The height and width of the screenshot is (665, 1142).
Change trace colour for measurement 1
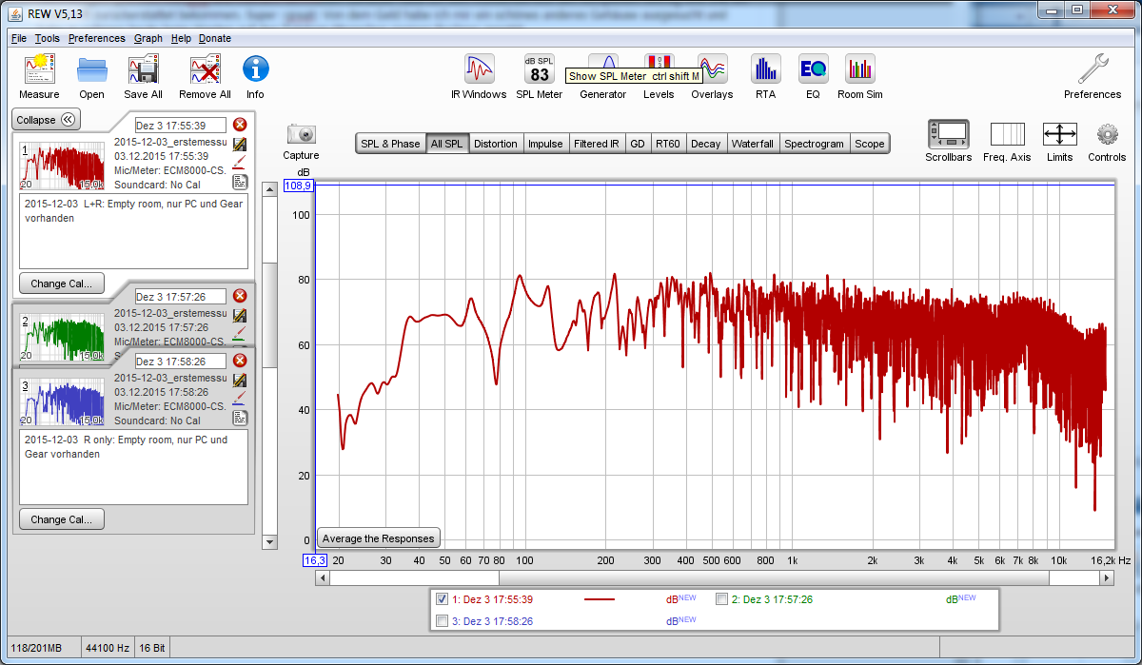(x=240, y=163)
